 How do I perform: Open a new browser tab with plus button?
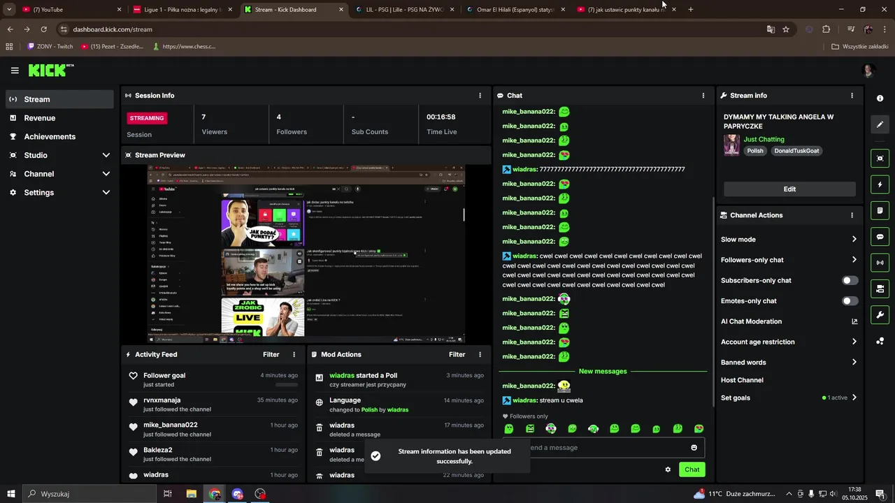(x=691, y=10)
